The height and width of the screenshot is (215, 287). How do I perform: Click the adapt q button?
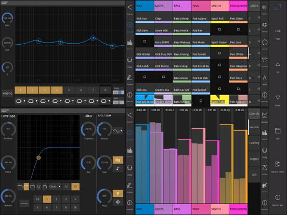pyautogui.click(x=7, y=93)
